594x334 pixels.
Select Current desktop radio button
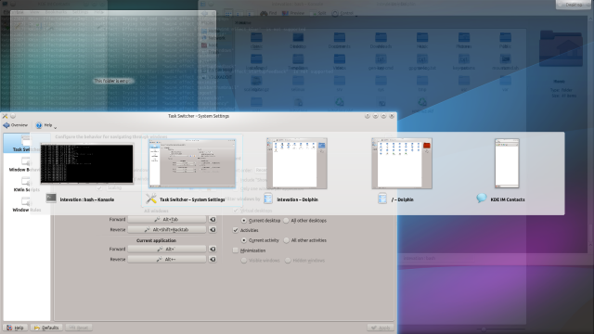click(244, 221)
